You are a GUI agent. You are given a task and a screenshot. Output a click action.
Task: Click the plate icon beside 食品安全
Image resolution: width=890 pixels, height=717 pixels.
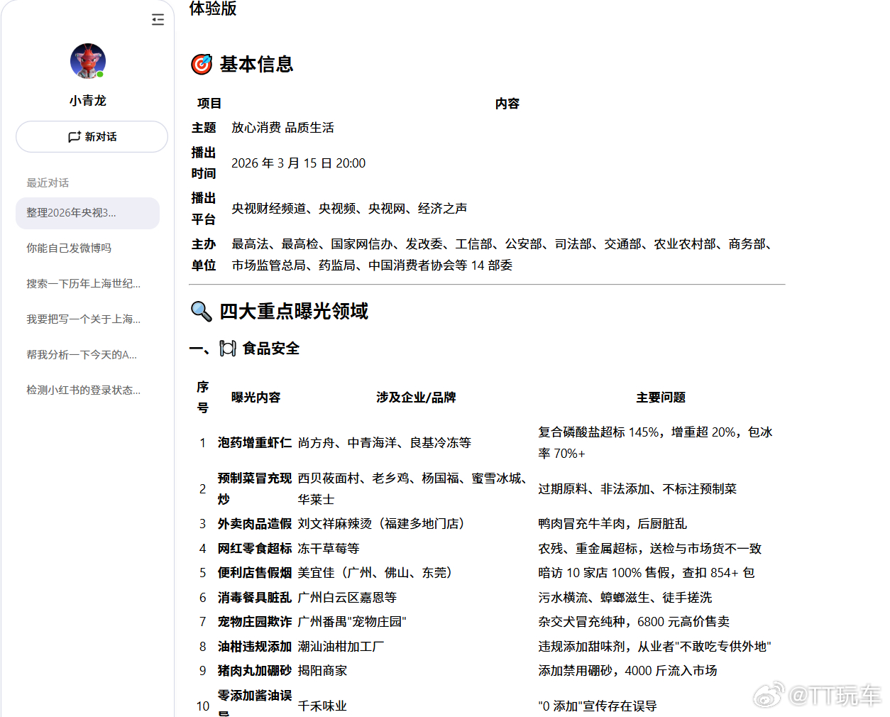point(228,349)
